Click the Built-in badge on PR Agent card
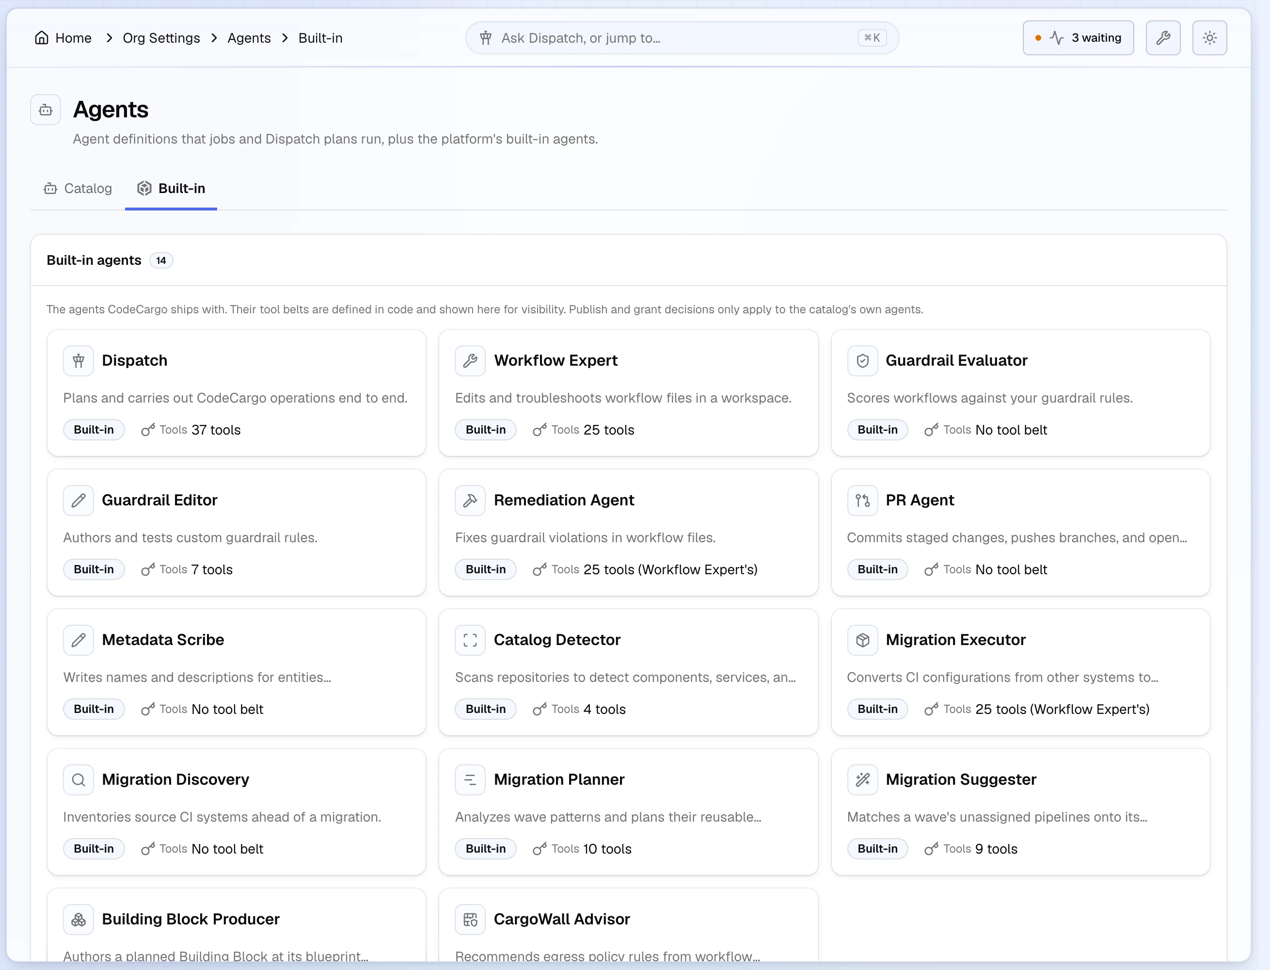Viewport: 1270px width, 970px height. pos(877,570)
